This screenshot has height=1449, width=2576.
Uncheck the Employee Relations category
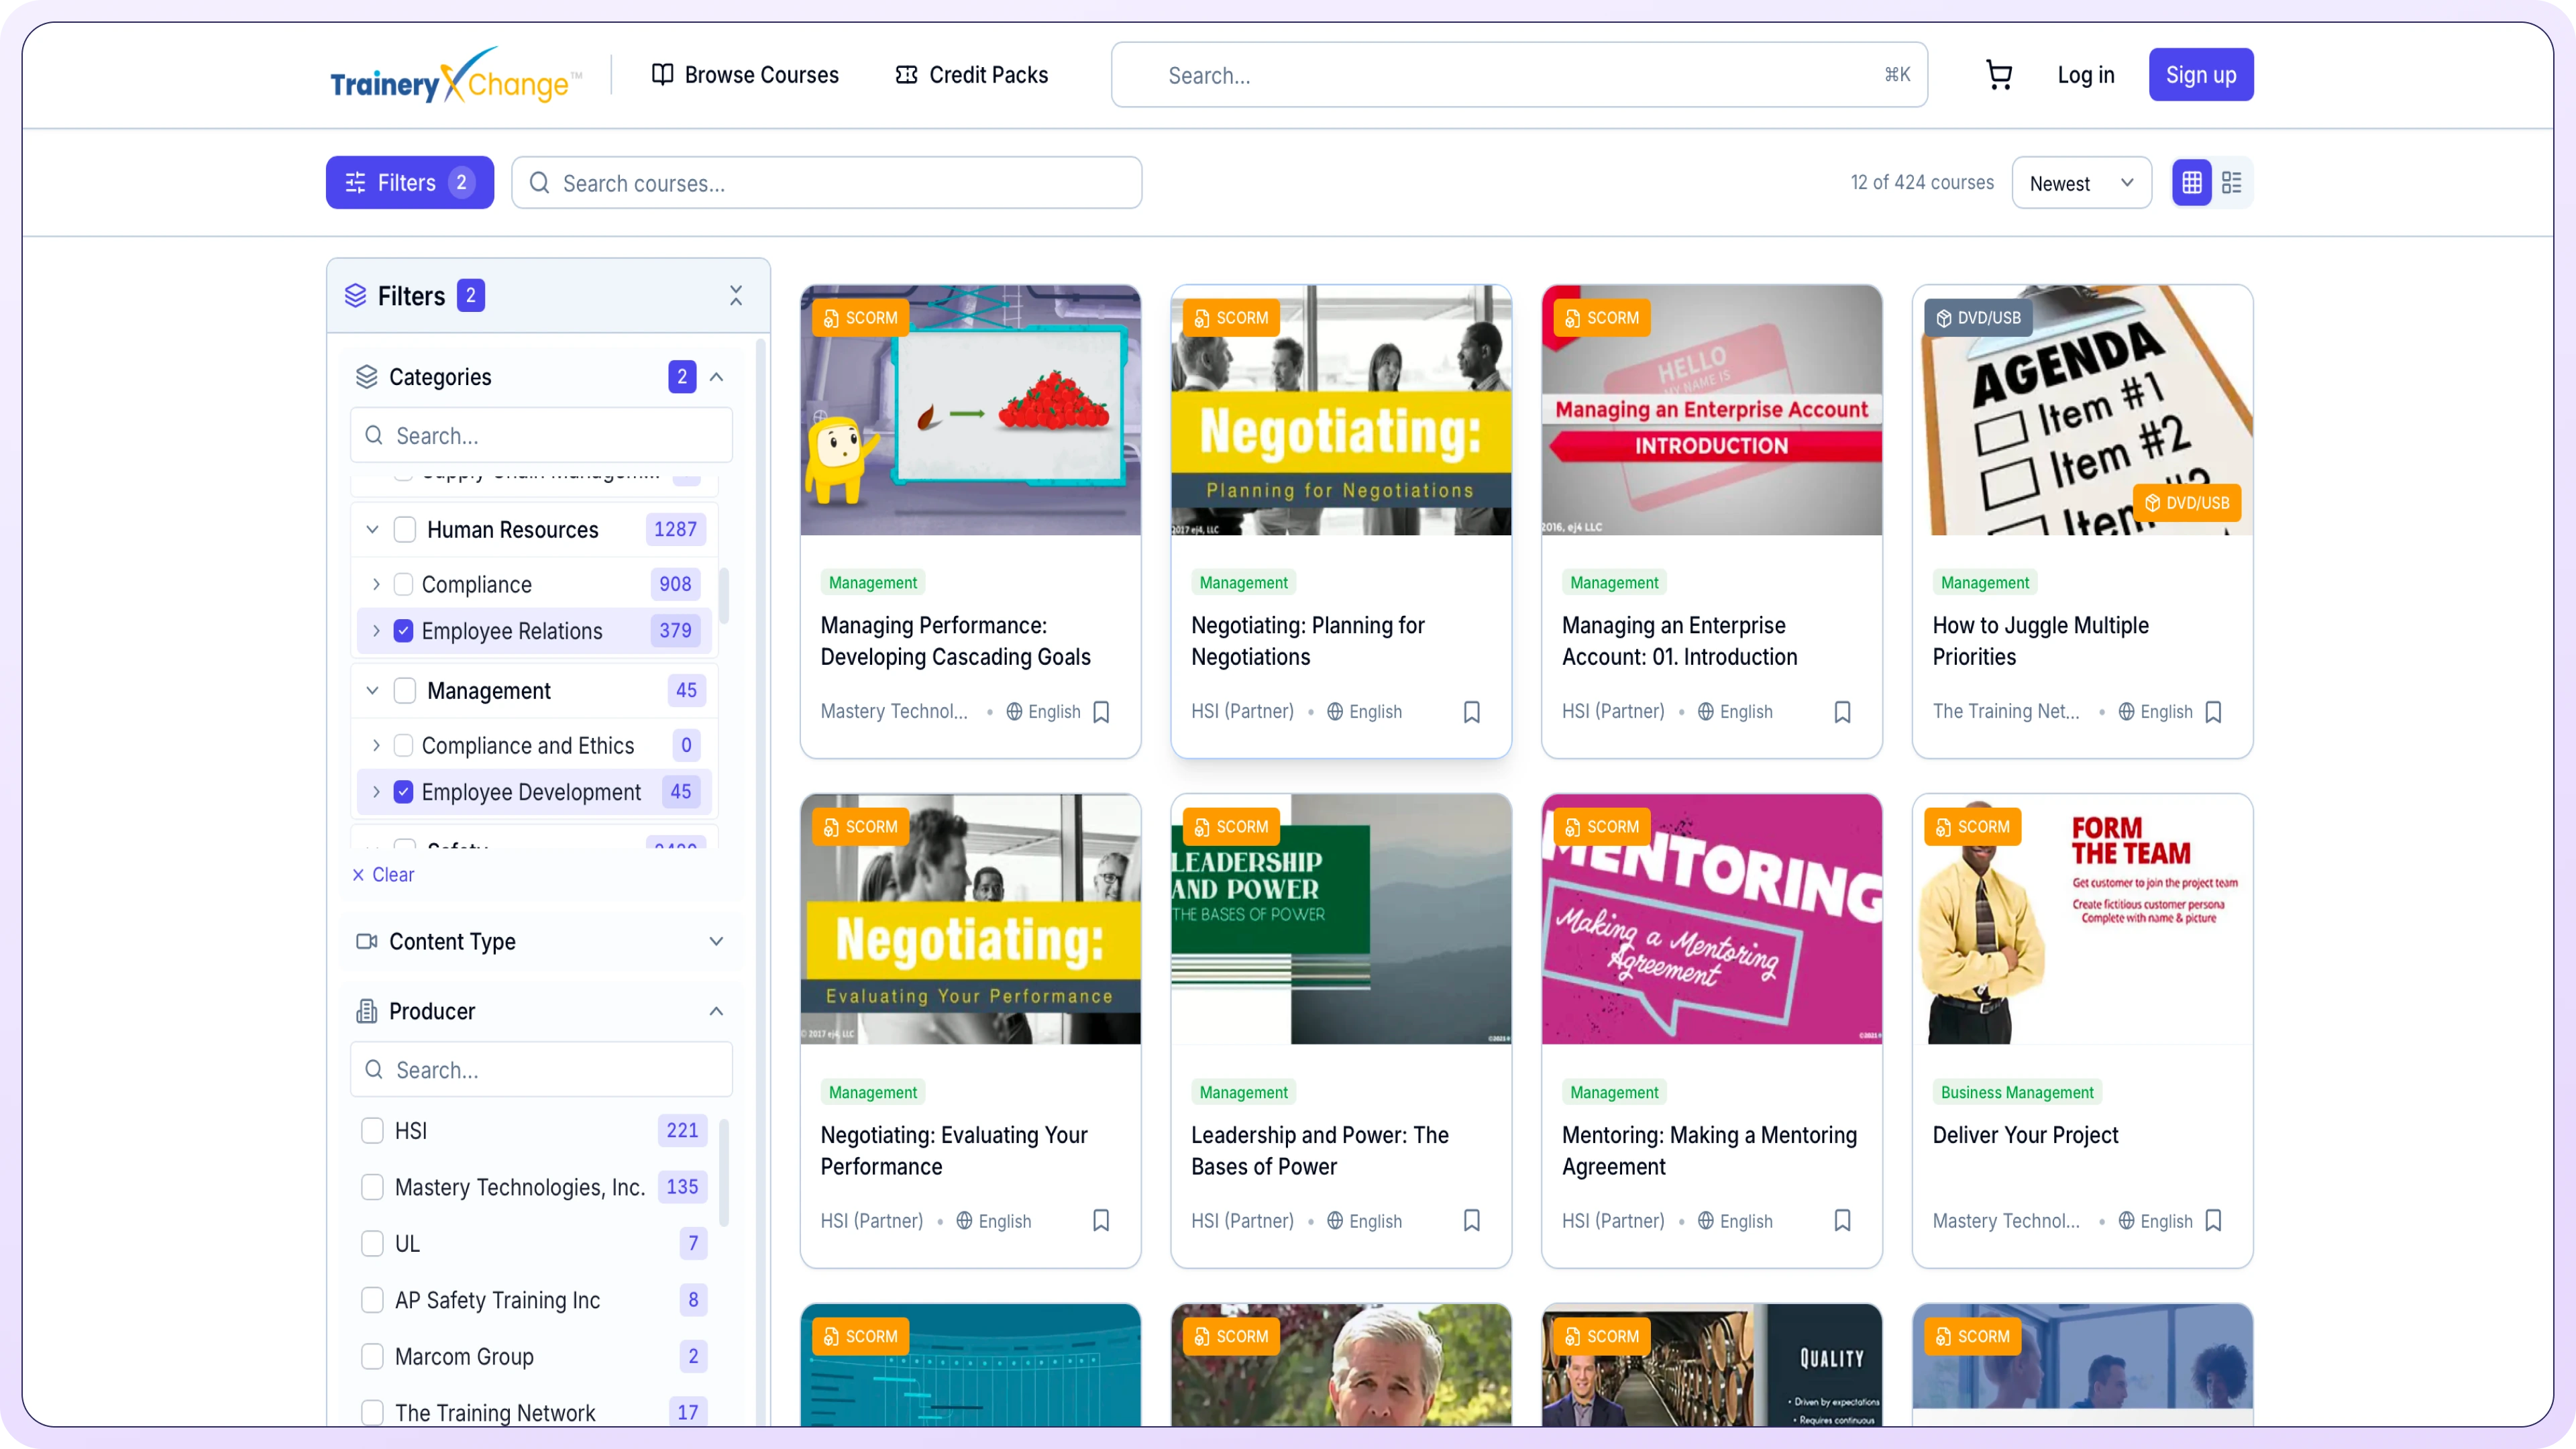pos(403,631)
